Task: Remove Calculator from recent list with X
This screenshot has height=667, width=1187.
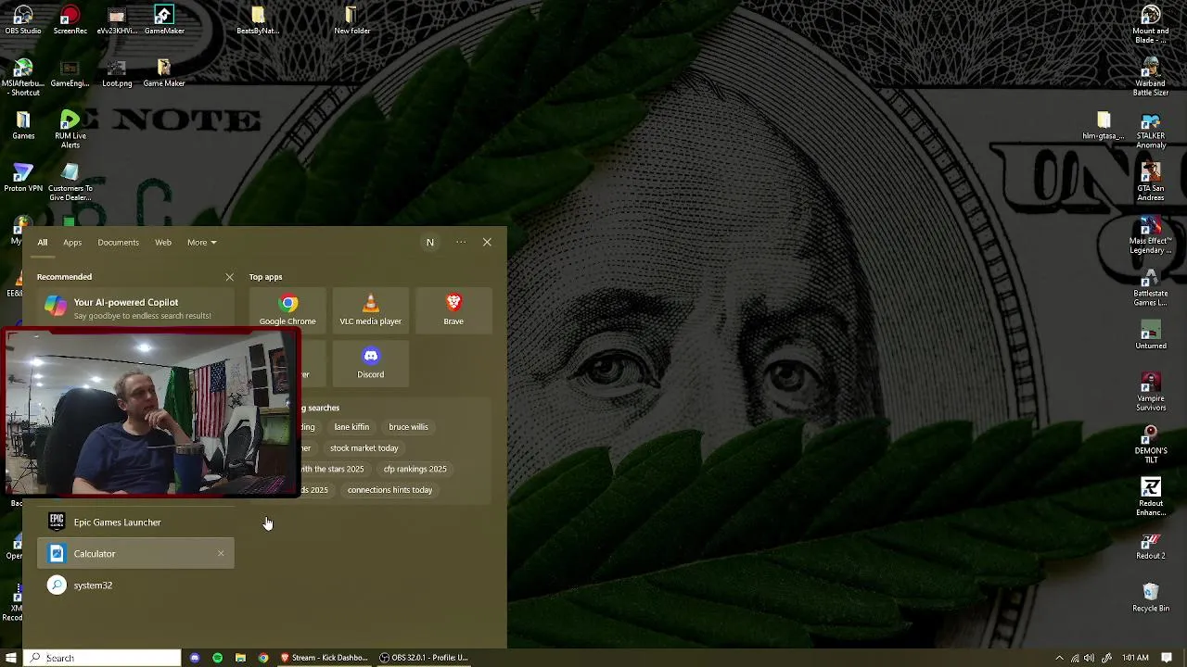Action: click(x=221, y=554)
